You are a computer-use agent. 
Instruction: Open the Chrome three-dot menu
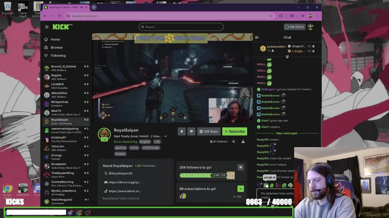(317, 16)
